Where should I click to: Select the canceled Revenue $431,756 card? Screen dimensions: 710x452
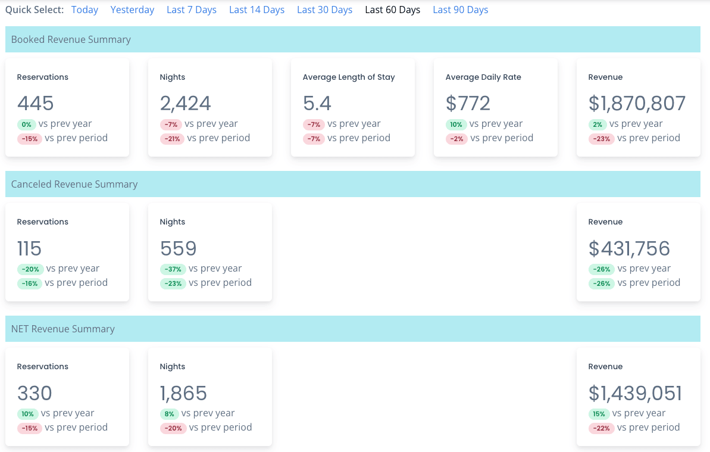point(638,252)
